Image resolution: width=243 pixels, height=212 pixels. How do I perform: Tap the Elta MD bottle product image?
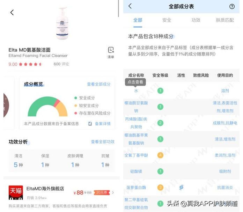(62, 23)
